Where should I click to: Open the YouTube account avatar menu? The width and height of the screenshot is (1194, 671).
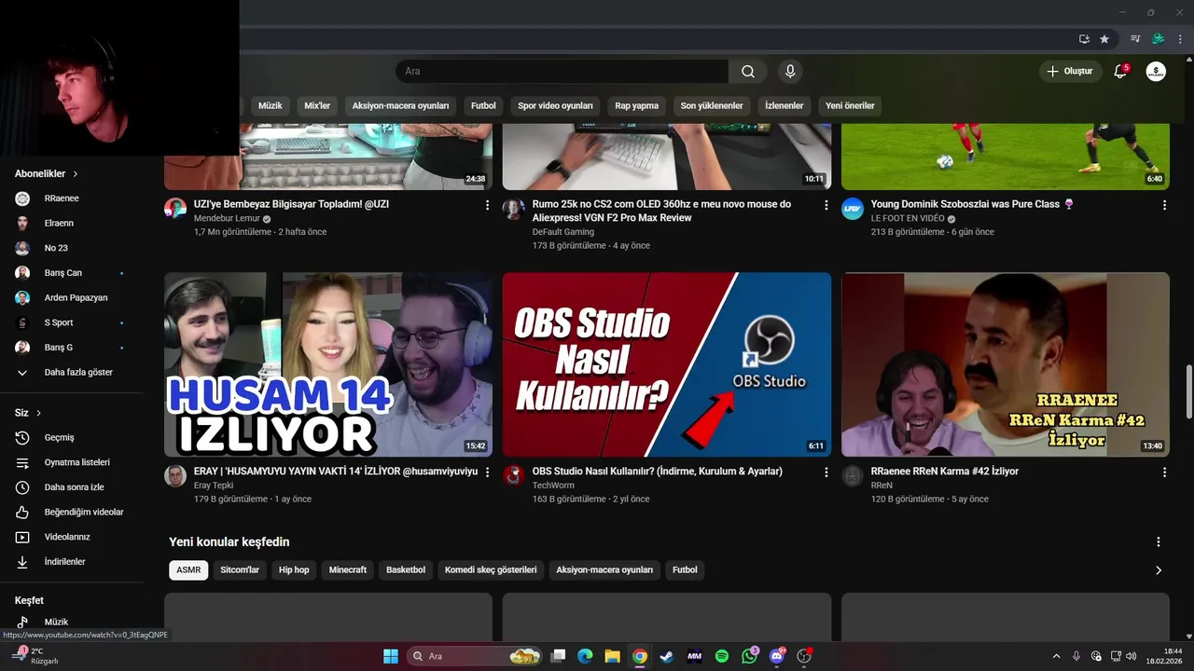click(x=1156, y=72)
